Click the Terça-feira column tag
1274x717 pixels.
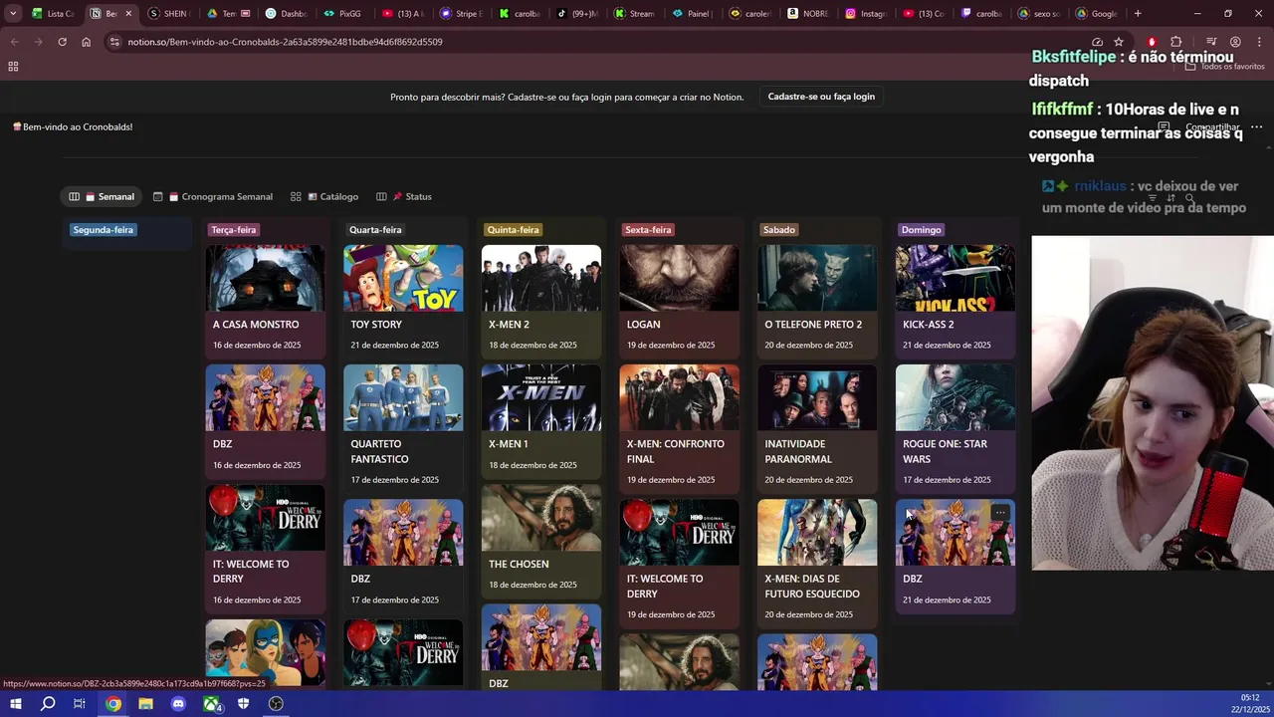(233, 230)
